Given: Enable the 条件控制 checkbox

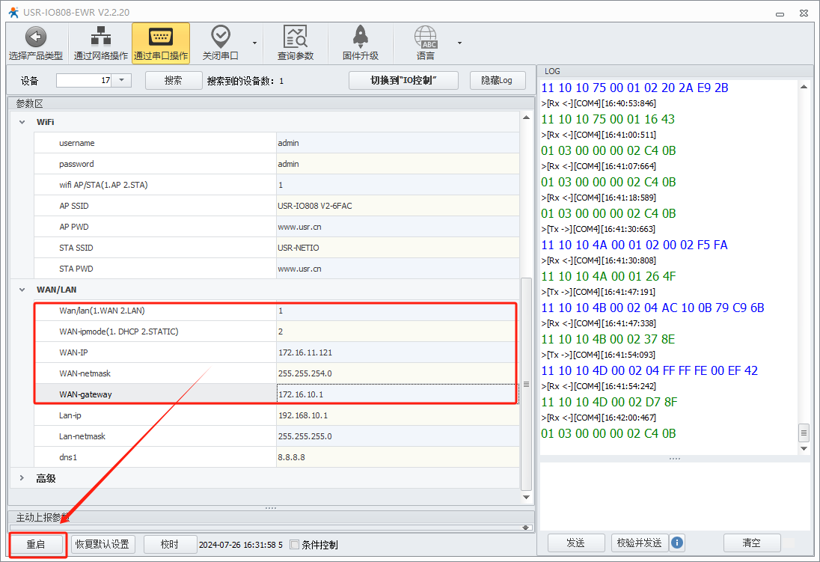Looking at the screenshot, I should tap(294, 545).
